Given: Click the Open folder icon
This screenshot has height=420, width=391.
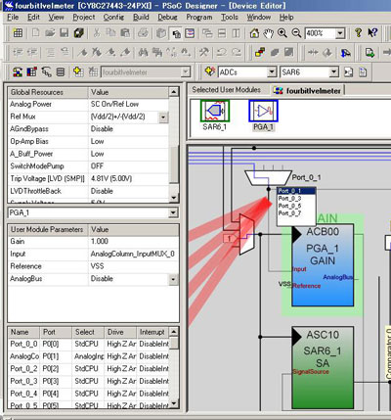Looking at the screenshot, I should click(x=50, y=33).
